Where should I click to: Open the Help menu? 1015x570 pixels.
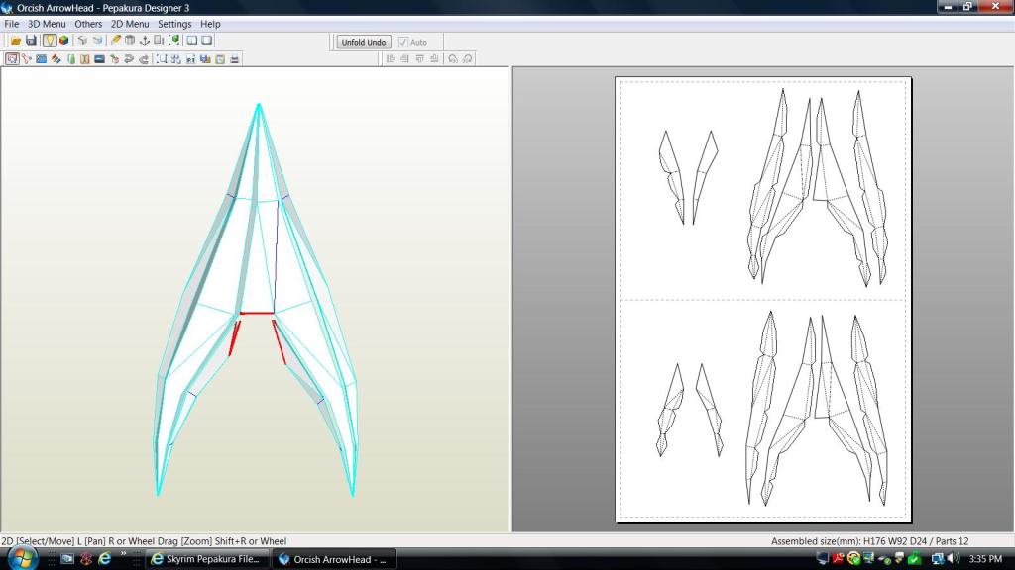pyautogui.click(x=210, y=24)
